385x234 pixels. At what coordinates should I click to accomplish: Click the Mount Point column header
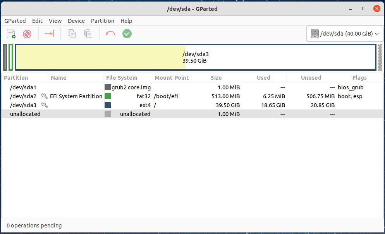(x=172, y=78)
